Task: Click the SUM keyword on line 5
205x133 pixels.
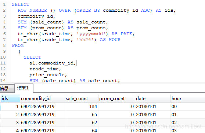Action: point(22,28)
